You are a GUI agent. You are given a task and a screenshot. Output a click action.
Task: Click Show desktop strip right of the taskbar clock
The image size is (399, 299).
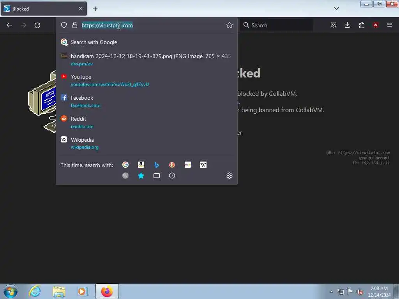(396, 291)
